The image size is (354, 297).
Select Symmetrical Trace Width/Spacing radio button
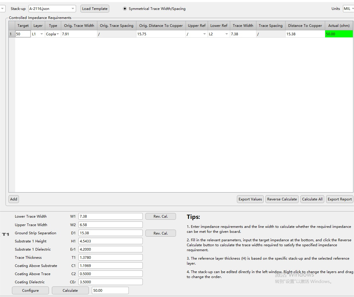pyautogui.click(x=125, y=9)
